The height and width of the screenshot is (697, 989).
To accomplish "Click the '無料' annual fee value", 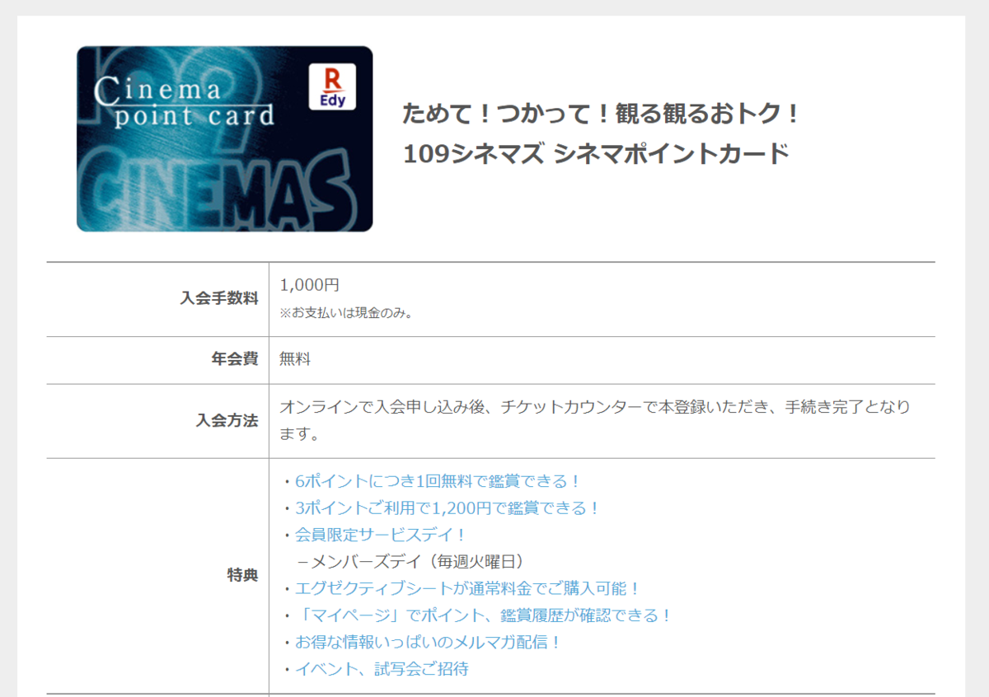I will tap(295, 359).
